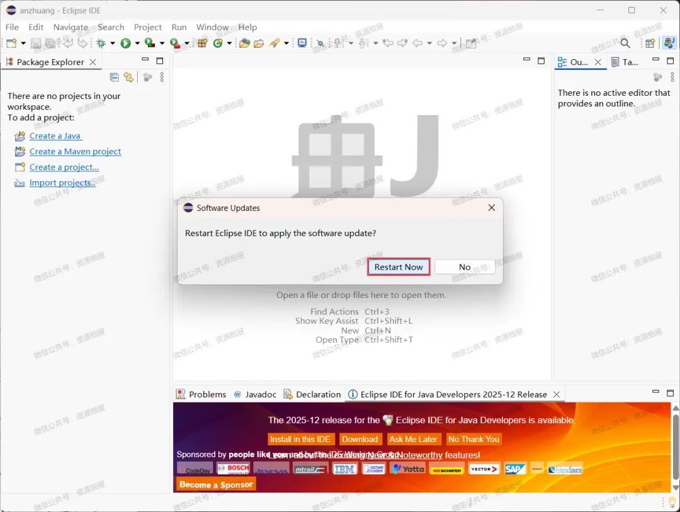Open the Back history dropdown arrow
This screenshot has height=512, width=680.
coord(429,43)
